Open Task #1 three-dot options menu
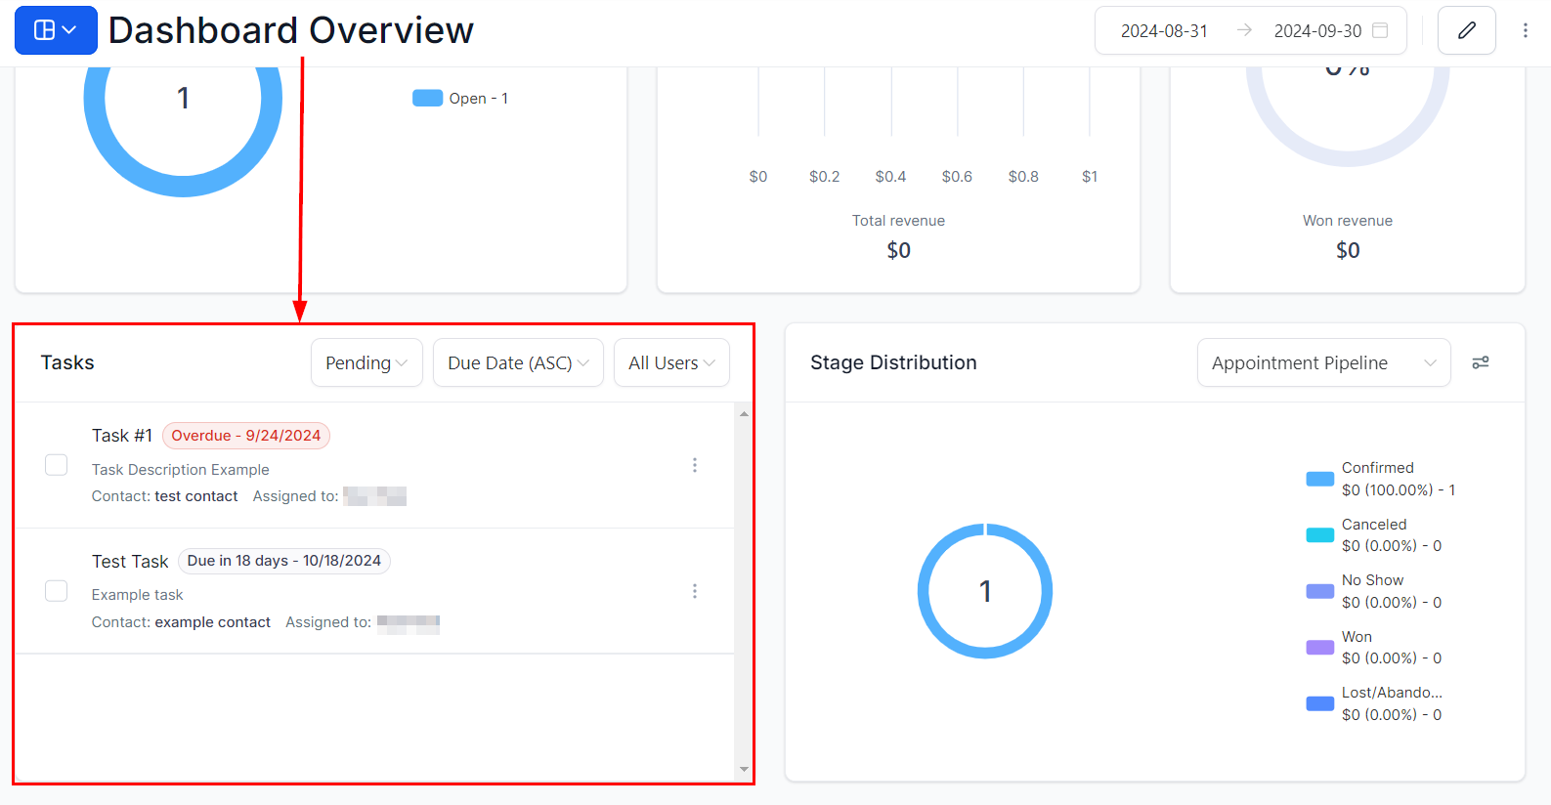 [x=695, y=465]
